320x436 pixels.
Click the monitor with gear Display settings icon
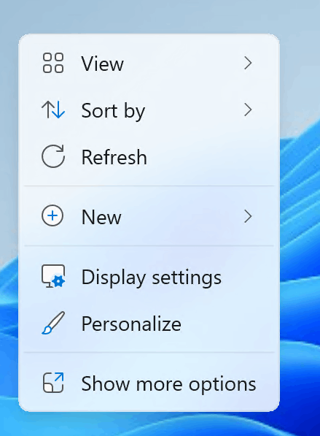point(53,276)
